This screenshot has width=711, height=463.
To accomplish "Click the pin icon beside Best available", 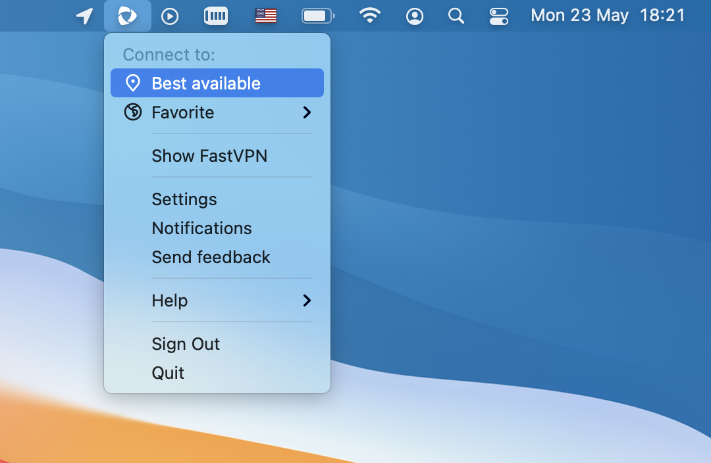I will tap(133, 83).
